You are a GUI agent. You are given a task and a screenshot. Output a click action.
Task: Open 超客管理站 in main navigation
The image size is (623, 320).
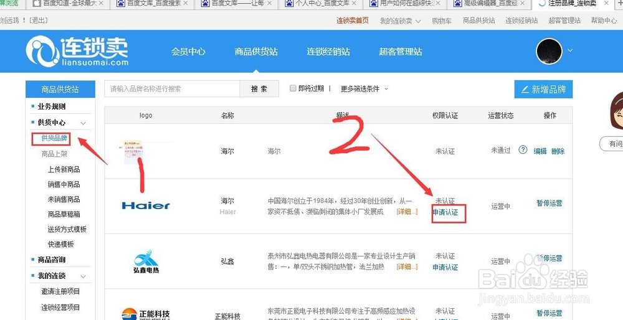click(401, 51)
